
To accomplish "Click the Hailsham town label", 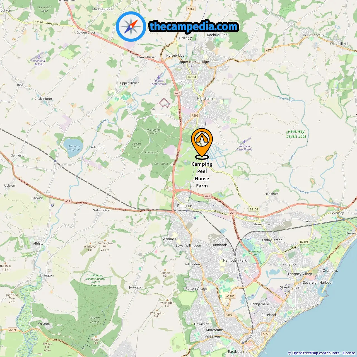I will click(x=205, y=98).
